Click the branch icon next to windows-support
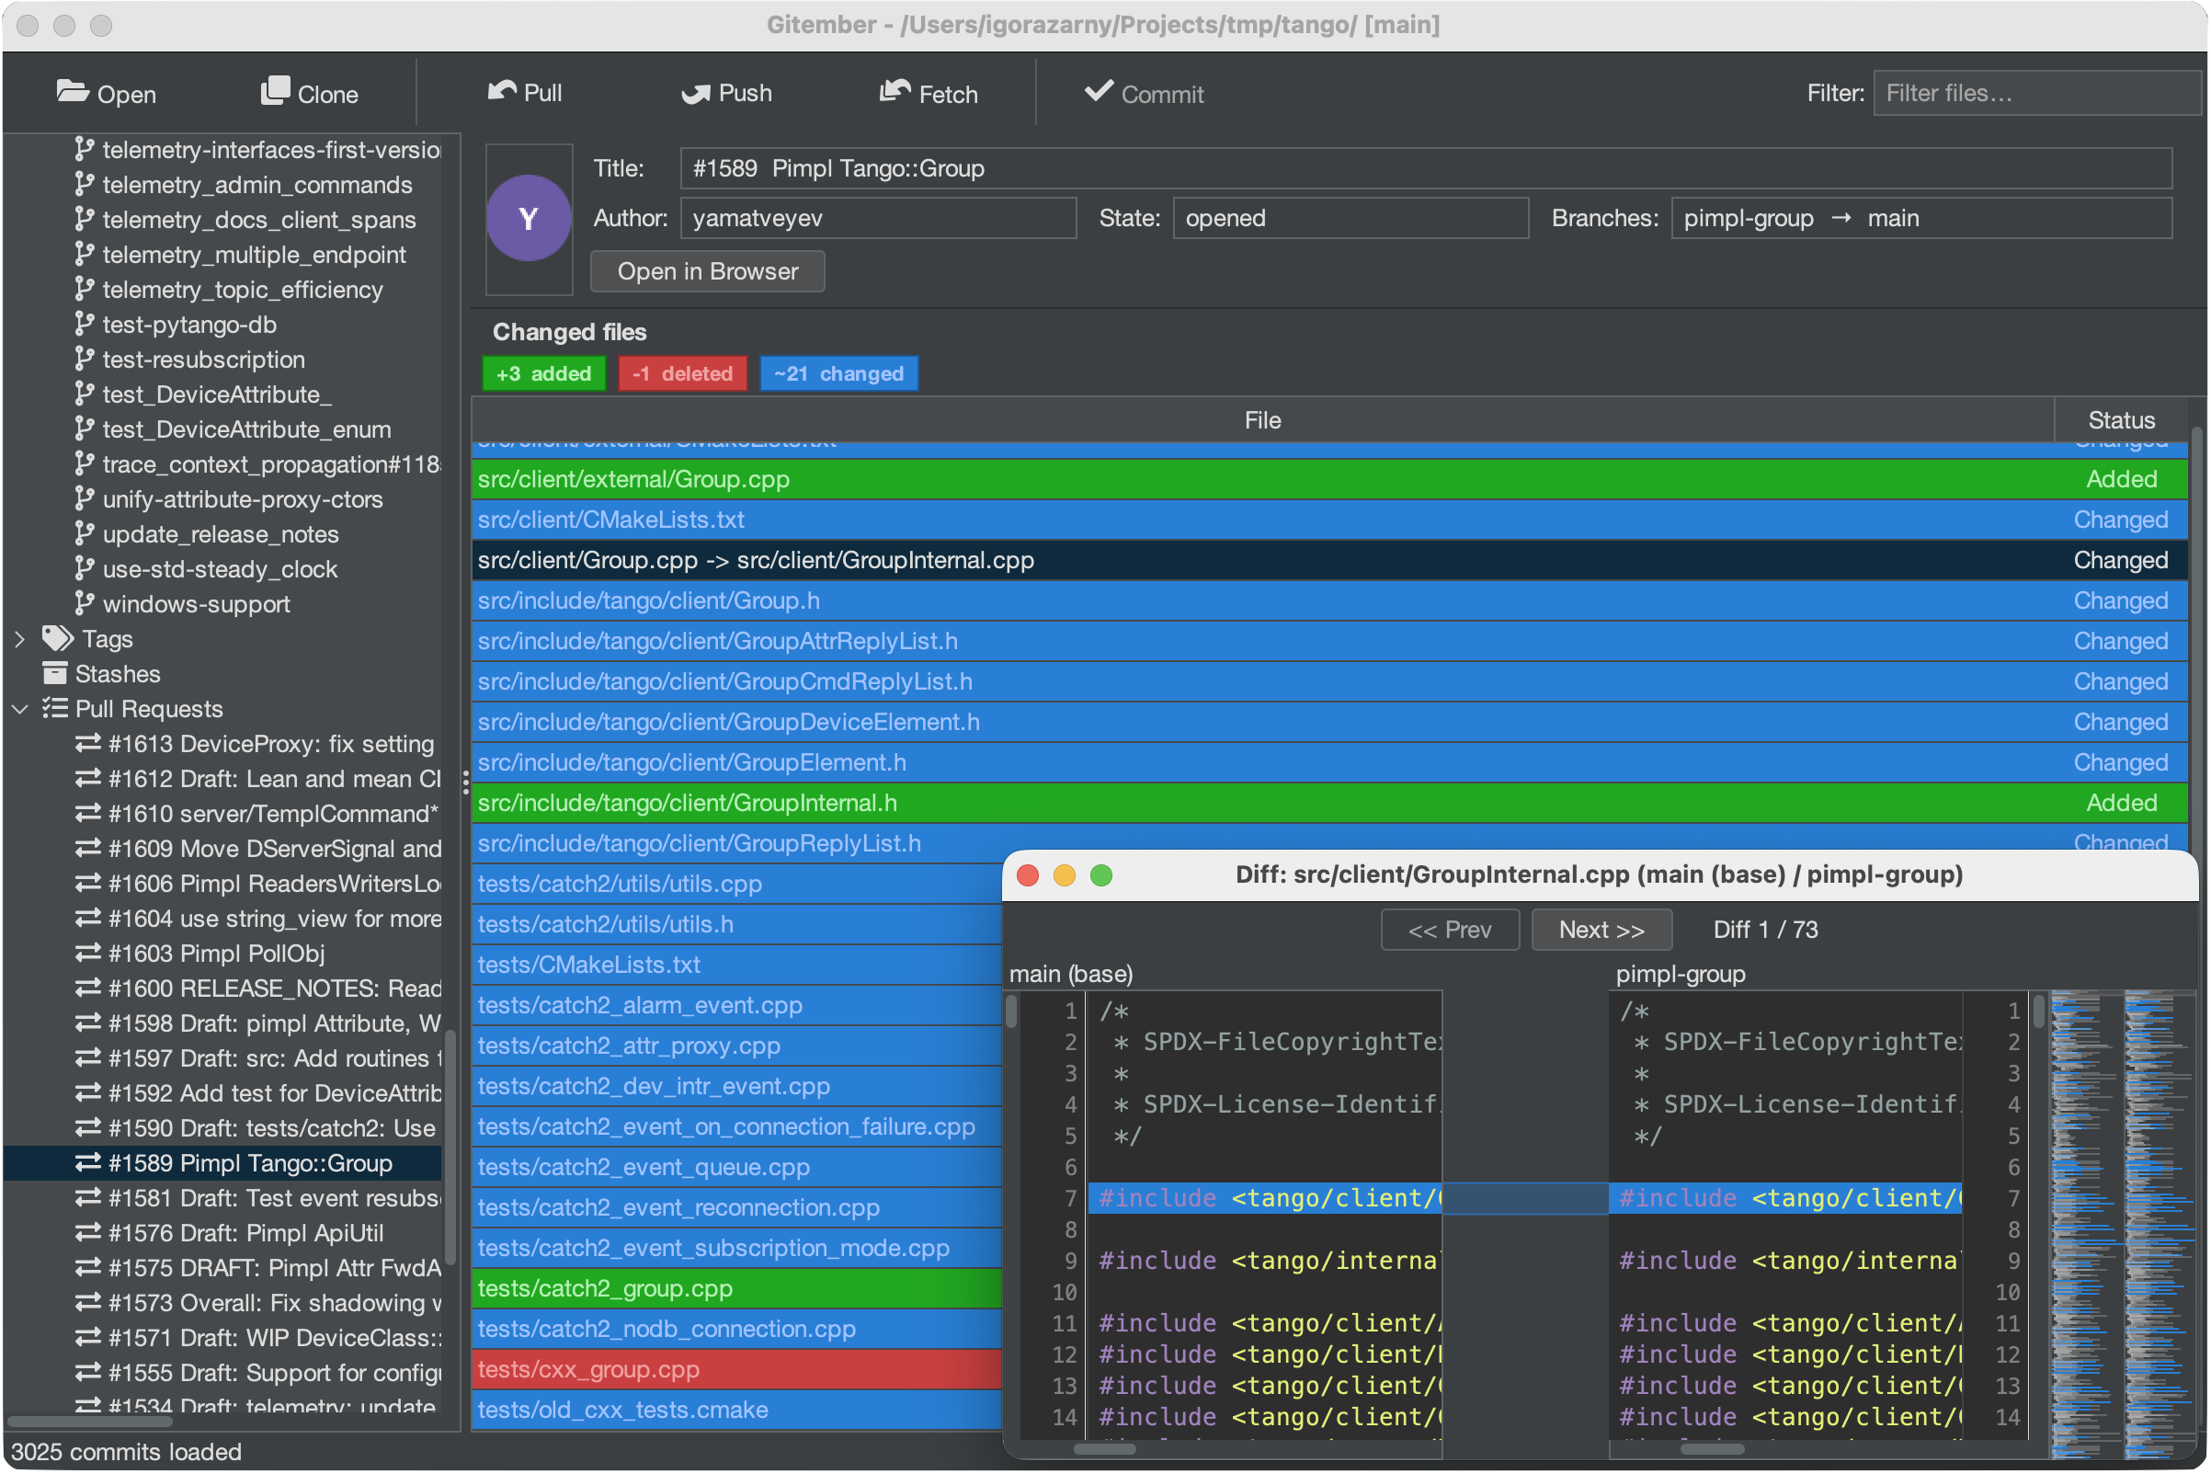This screenshot has height=1474, width=2211. point(84,603)
